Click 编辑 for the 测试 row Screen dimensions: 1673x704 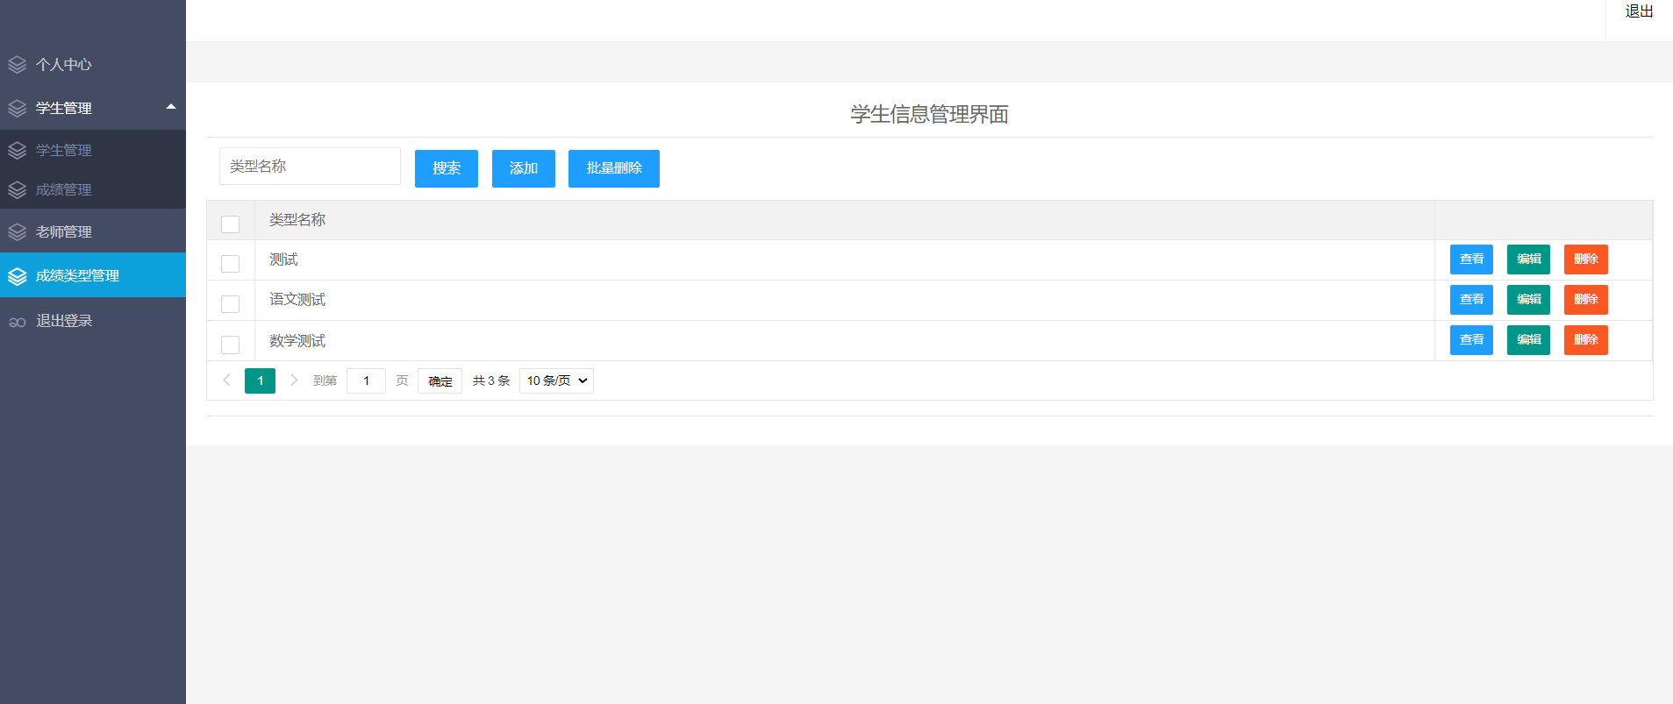point(1528,260)
